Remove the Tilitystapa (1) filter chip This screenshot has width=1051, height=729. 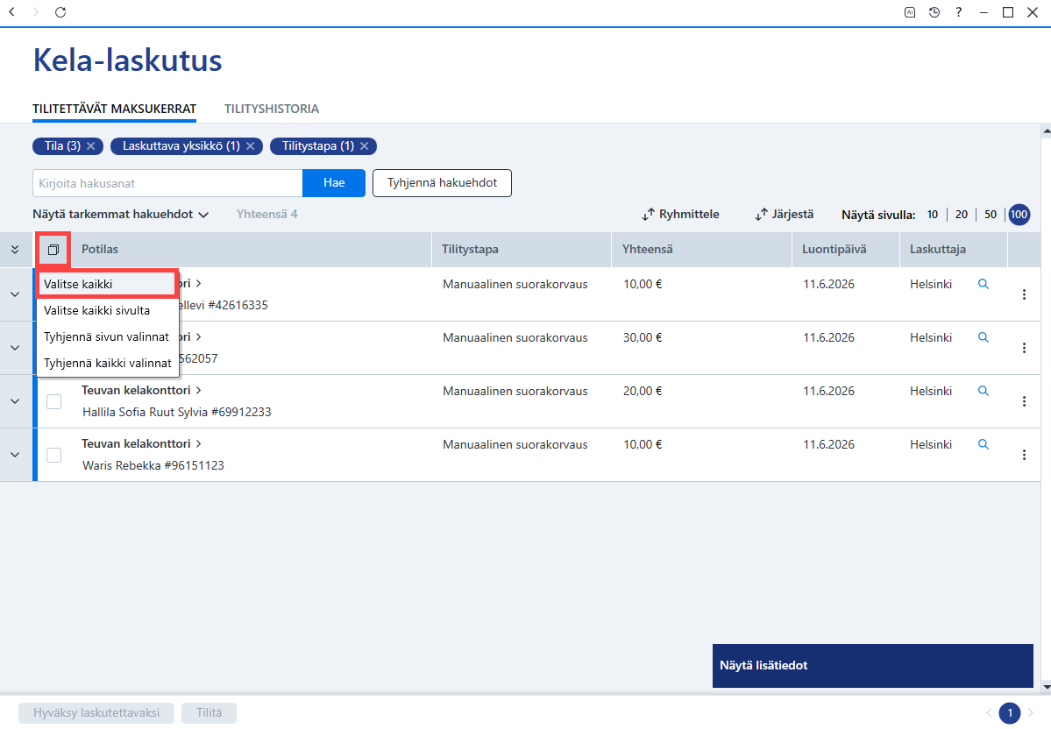coord(364,146)
